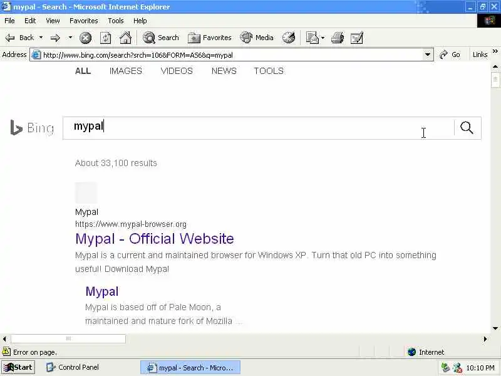Switch to Control Panel taskbar button
501x376 pixels.
pyautogui.click(x=73, y=367)
